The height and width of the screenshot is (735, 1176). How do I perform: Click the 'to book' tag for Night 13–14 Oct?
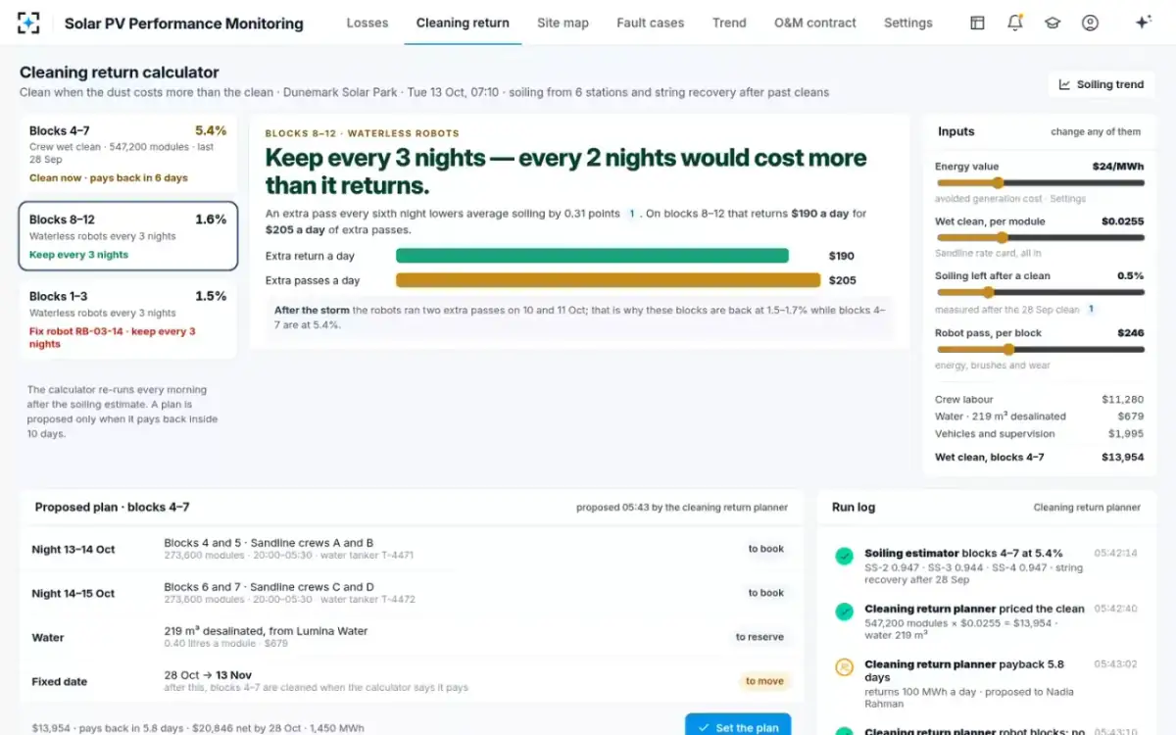tap(765, 549)
